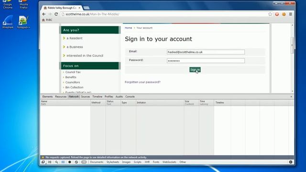The width and height of the screenshot is (306, 172).
Task: Select the Network devtools tab
Action: point(74,97)
